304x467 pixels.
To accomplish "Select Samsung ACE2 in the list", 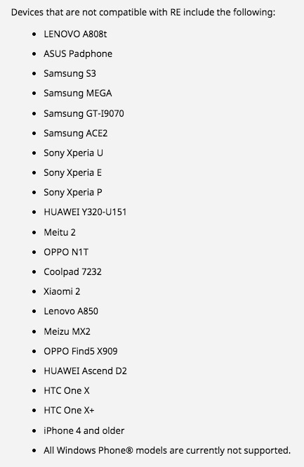I will click(76, 133).
